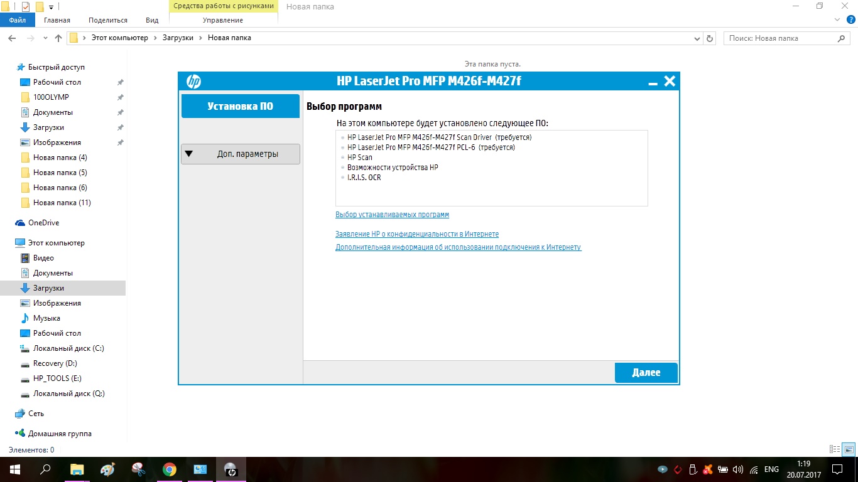Image resolution: width=858 pixels, height=482 pixels.
Task: Select I.R.I.S. OCR list entry
Action: [364, 178]
